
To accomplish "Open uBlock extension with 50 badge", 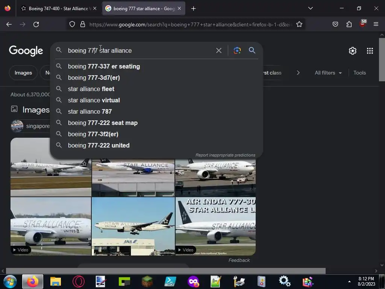I will click(x=363, y=24).
